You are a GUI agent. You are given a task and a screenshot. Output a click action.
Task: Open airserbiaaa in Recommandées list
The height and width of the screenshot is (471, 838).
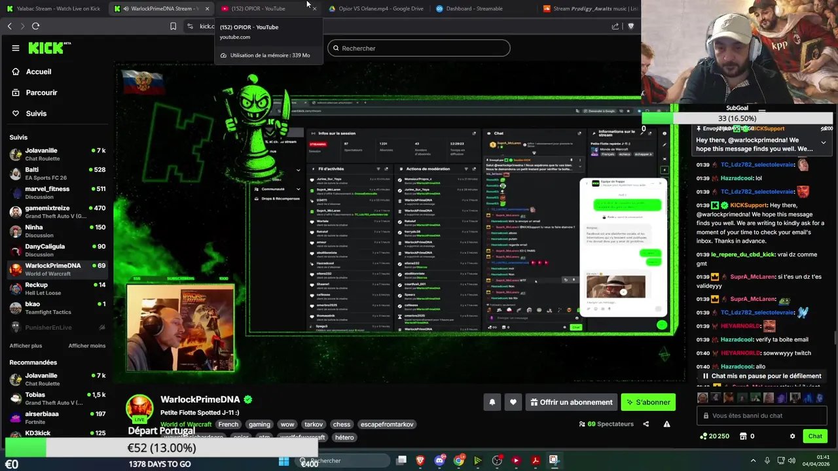tap(58, 417)
